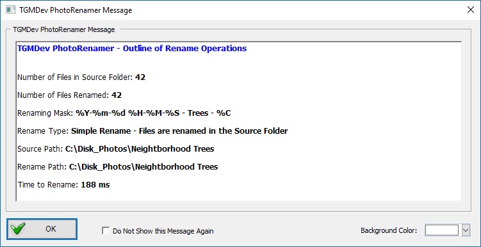481x247 pixels.
Task: Click the Source Path line
Action: pos(116,149)
